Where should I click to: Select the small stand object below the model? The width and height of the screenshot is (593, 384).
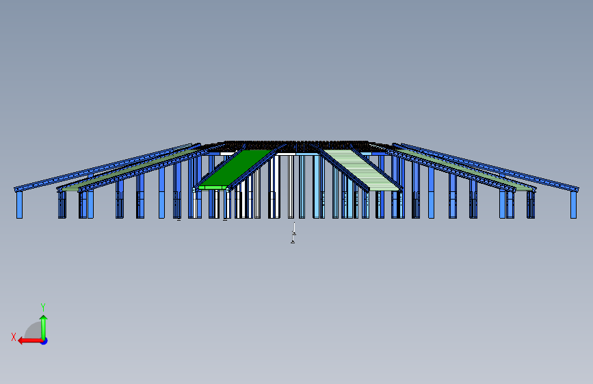(x=293, y=233)
